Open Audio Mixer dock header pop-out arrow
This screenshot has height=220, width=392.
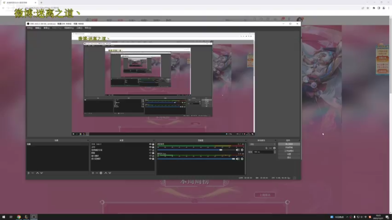pos(245,140)
